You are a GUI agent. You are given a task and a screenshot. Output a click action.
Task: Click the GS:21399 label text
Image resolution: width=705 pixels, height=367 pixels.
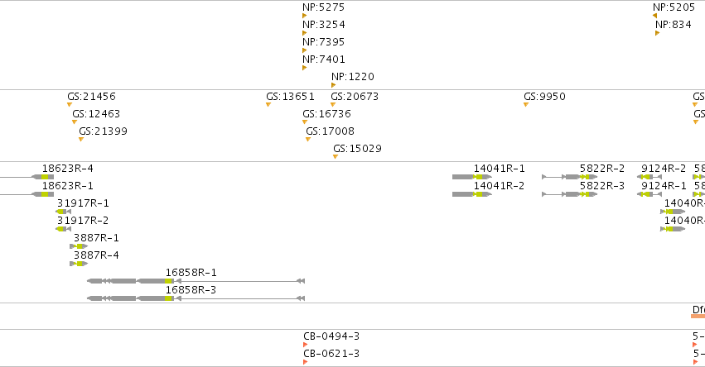[x=104, y=131]
